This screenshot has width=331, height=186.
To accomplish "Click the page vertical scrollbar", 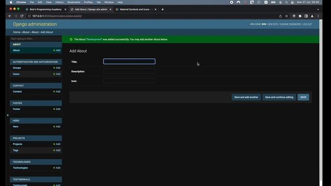I will [x=321, y=100].
